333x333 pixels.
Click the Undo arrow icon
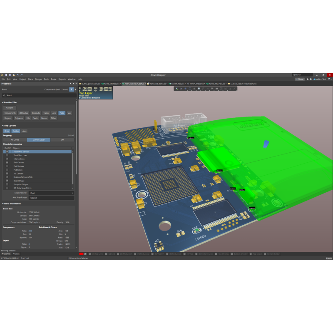(18, 75)
